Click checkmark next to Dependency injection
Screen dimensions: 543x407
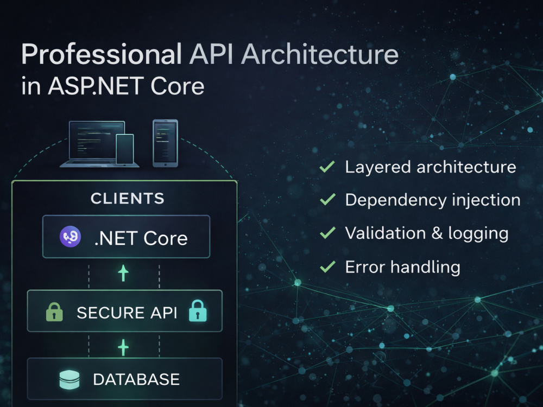pos(327,199)
